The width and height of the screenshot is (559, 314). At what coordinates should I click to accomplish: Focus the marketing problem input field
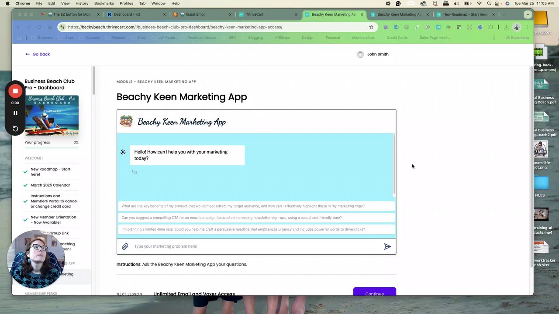click(256, 246)
